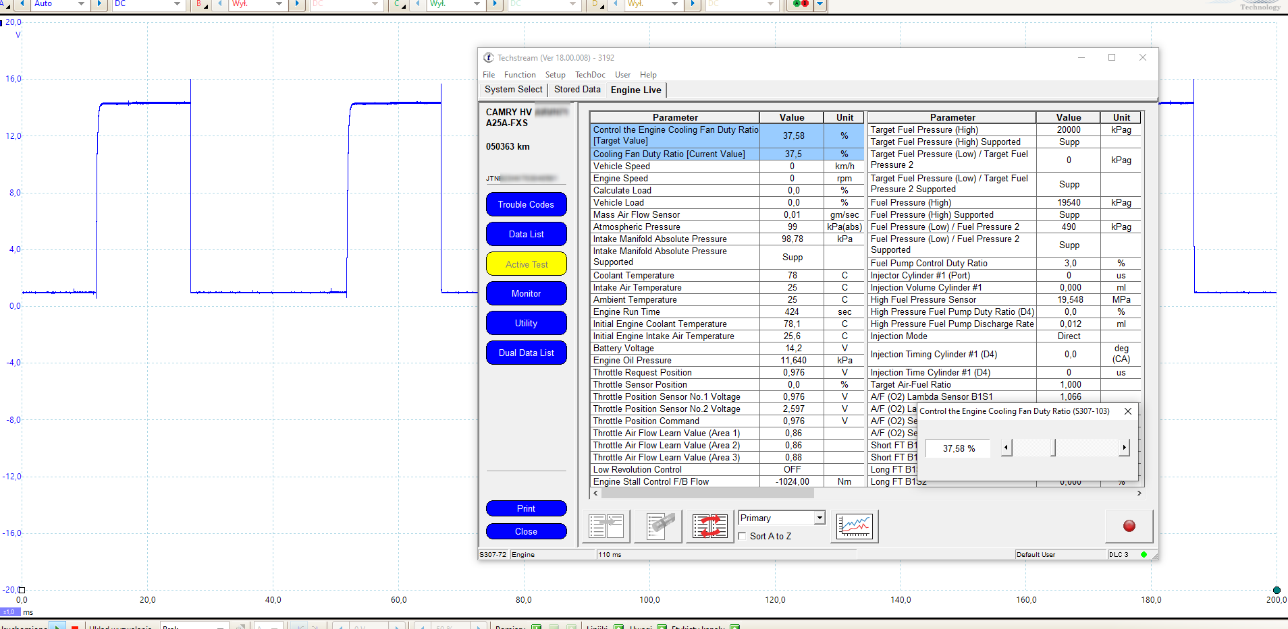1288x629 pixels.
Task: Select the Coolant Temperature parameter row
Action: pos(728,276)
